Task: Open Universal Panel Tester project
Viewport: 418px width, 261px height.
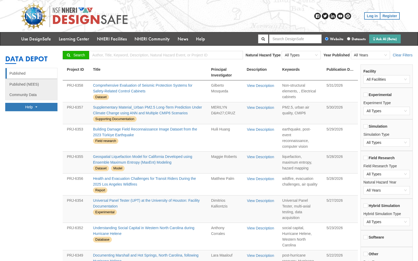Action: coord(146,203)
